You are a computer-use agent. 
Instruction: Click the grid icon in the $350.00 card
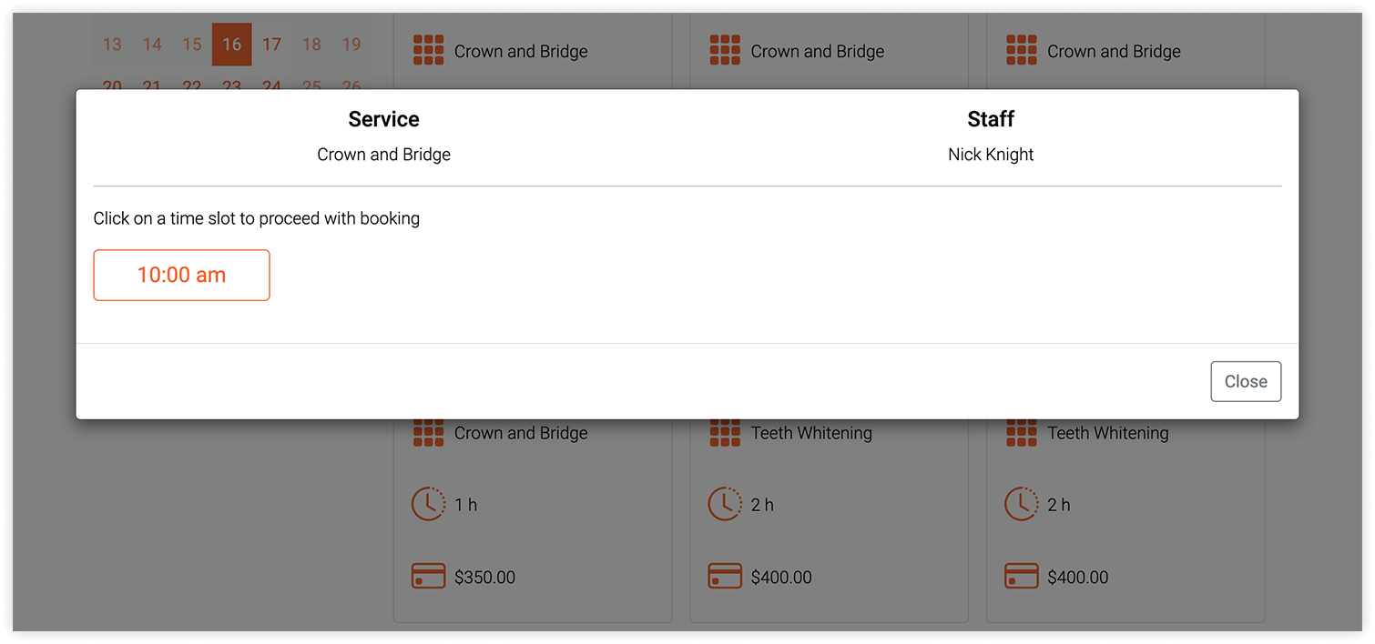point(429,433)
